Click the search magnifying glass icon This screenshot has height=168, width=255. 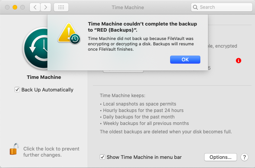click(x=195, y=7)
